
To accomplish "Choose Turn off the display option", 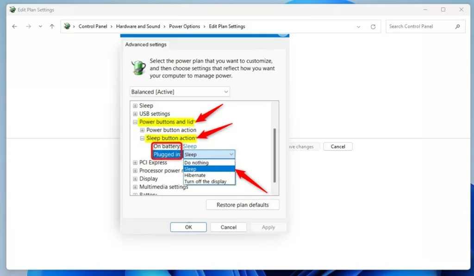I will (x=209, y=181).
